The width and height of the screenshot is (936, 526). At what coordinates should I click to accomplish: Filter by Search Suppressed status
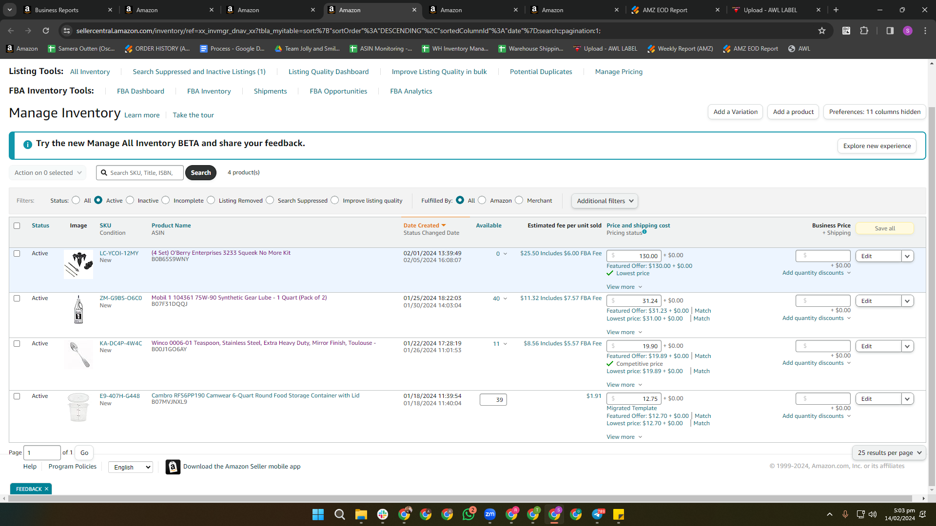270,200
